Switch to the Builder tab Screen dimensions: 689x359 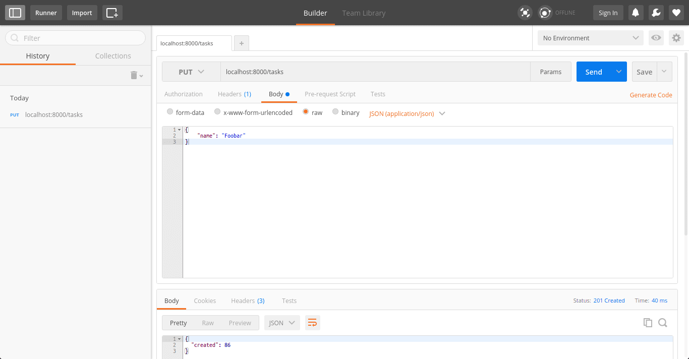pos(315,13)
